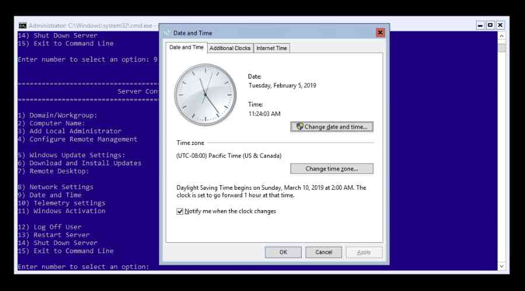
Task: Click '12) Log Off User' console line
Action: point(50,227)
